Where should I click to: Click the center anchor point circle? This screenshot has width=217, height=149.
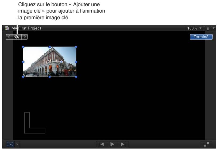(50, 62)
